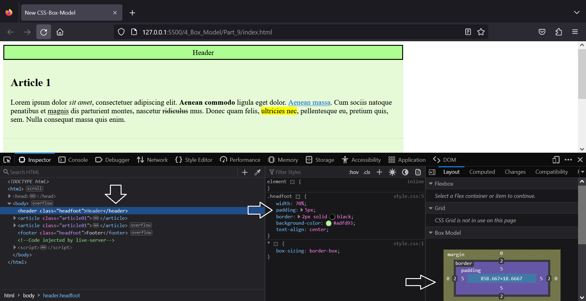Collapse the Box Model section

[431, 233]
